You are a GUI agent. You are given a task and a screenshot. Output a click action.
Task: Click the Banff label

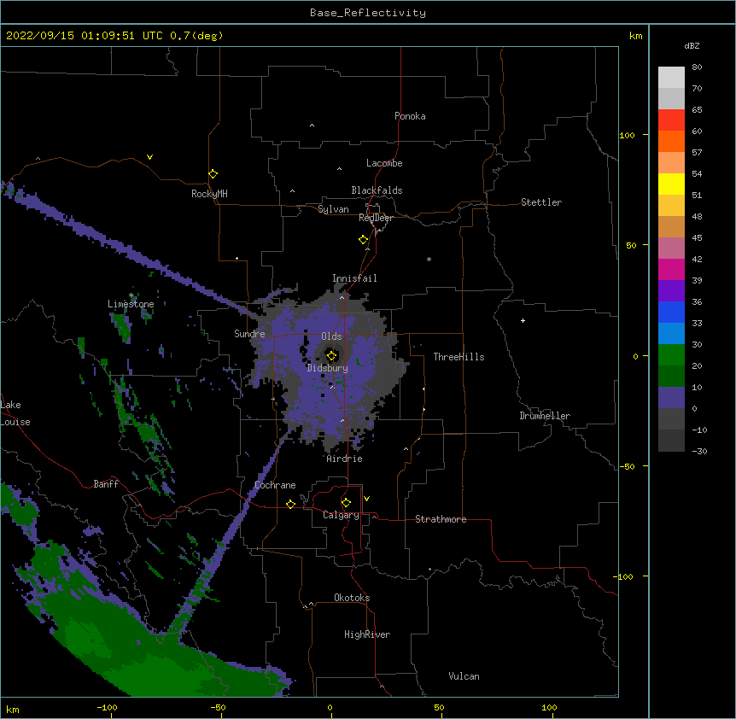tap(106, 484)
